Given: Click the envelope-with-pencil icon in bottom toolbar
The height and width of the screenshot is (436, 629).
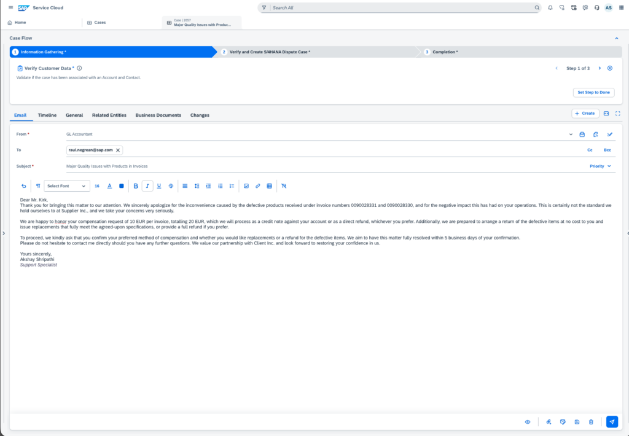Looking at the screenshot, I should (x=563, y=421).
